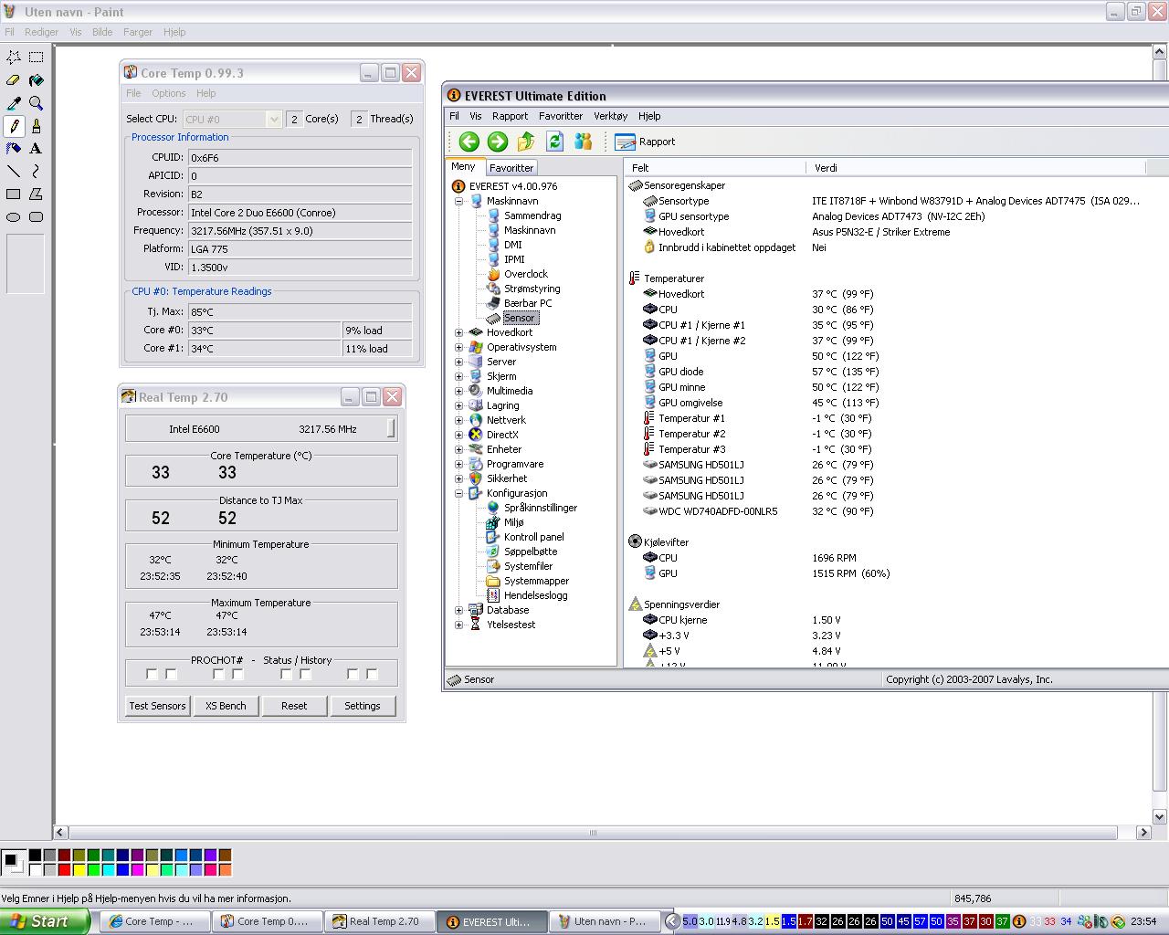This screenshot has height=935, width=1169.
Task: Click the horizontal scroll-right arrow
Action: (1143, 832)
